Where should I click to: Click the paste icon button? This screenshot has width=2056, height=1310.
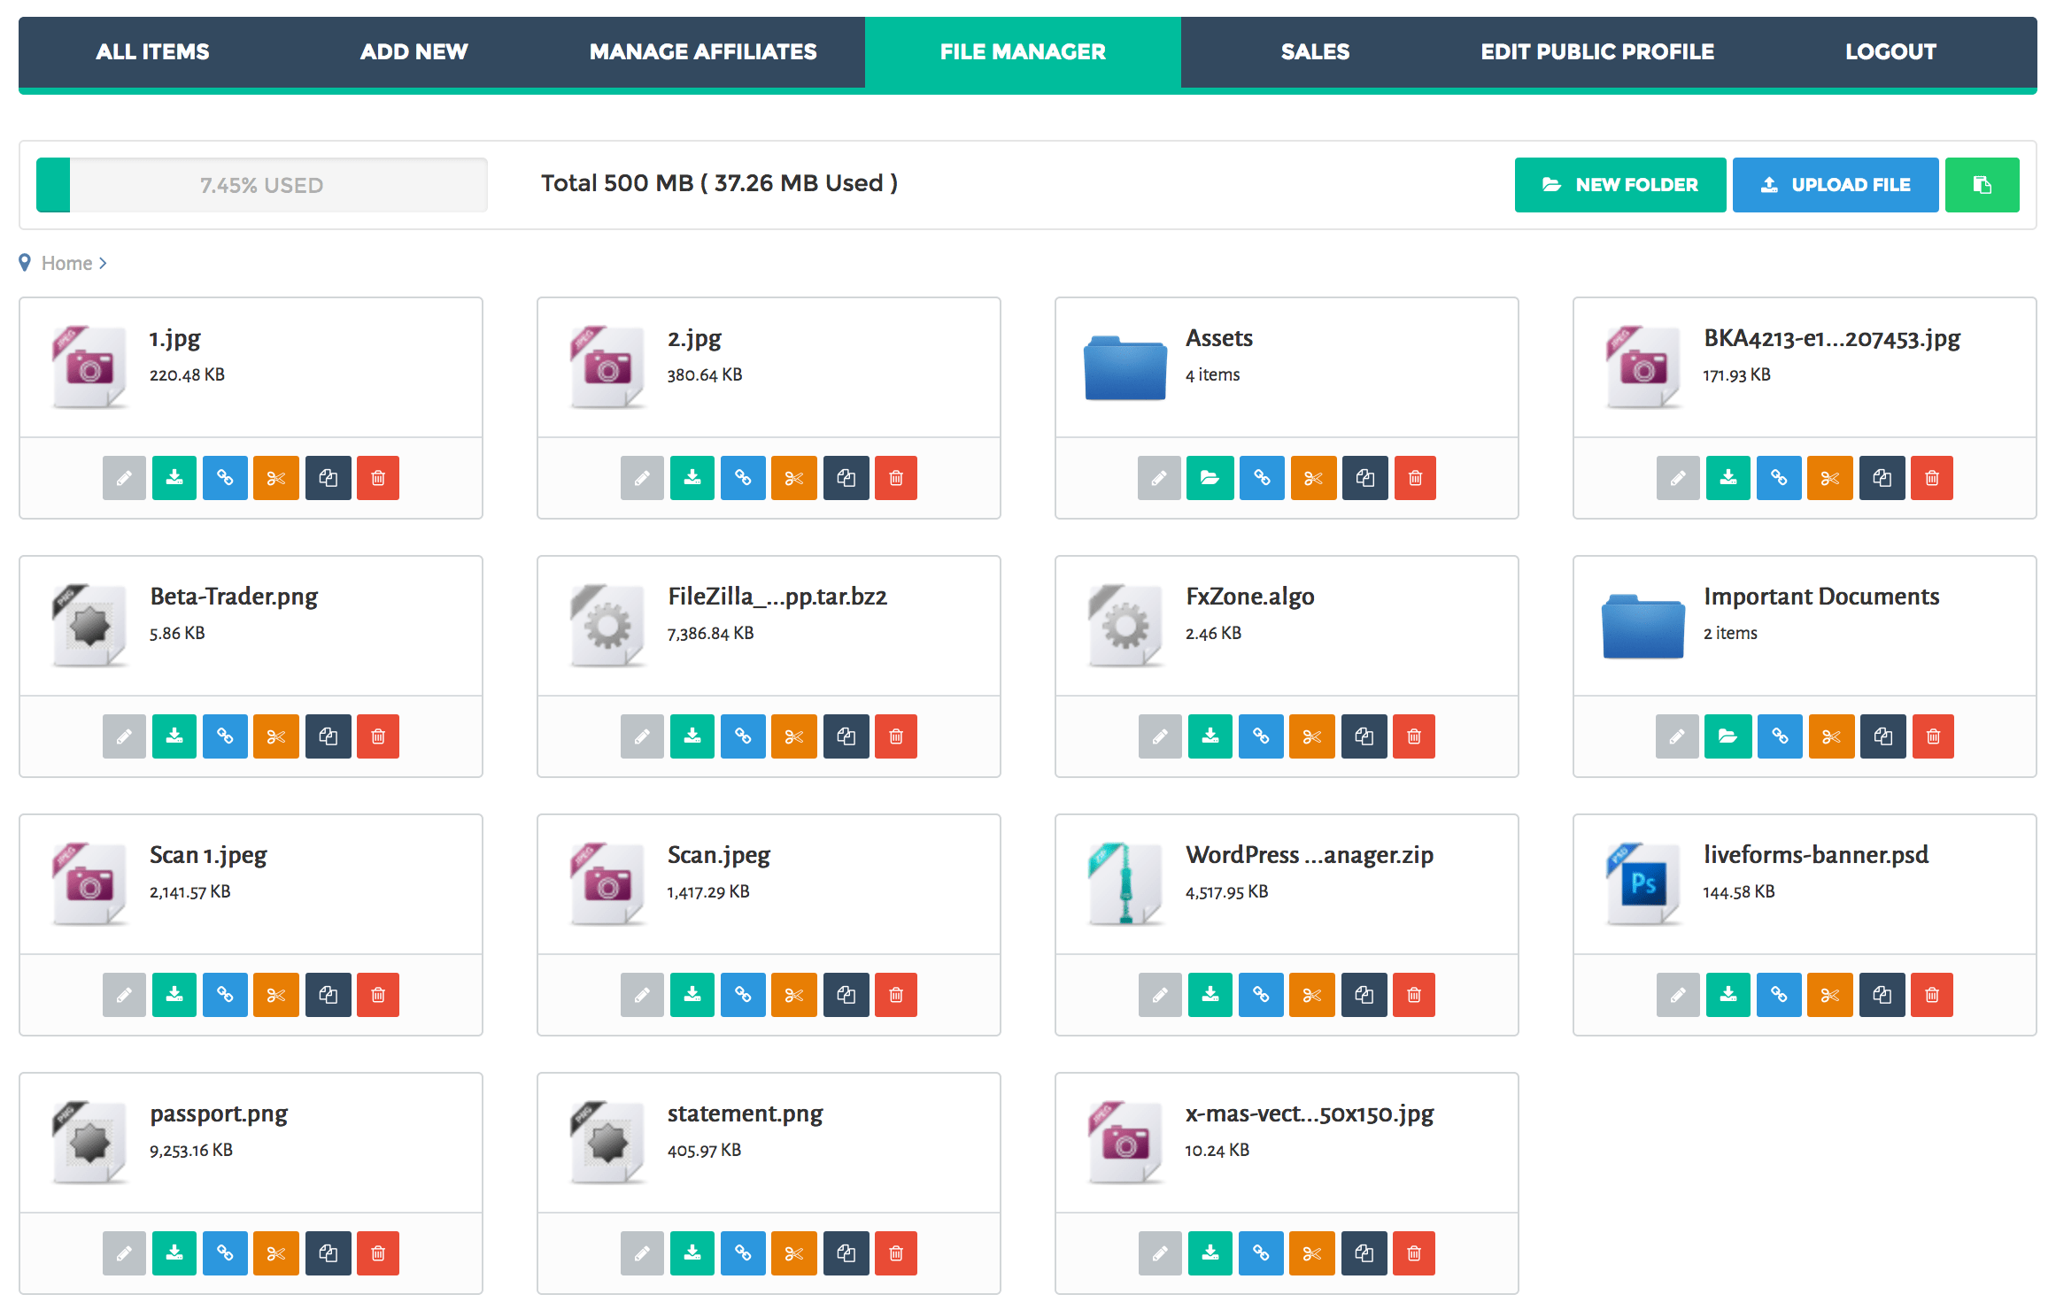click(x=1983, y=184)
